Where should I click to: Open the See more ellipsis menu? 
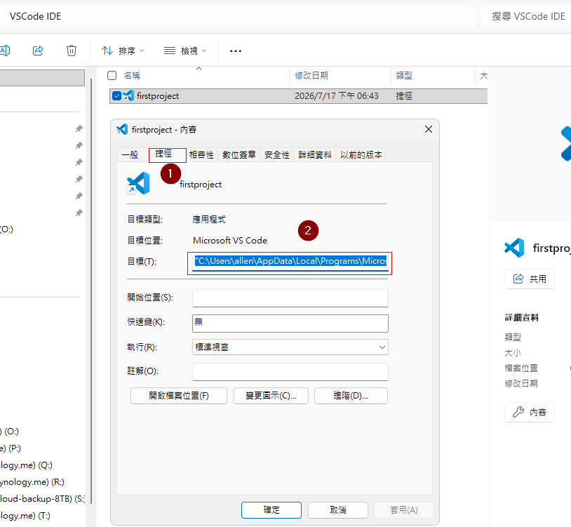pos(236,51)
